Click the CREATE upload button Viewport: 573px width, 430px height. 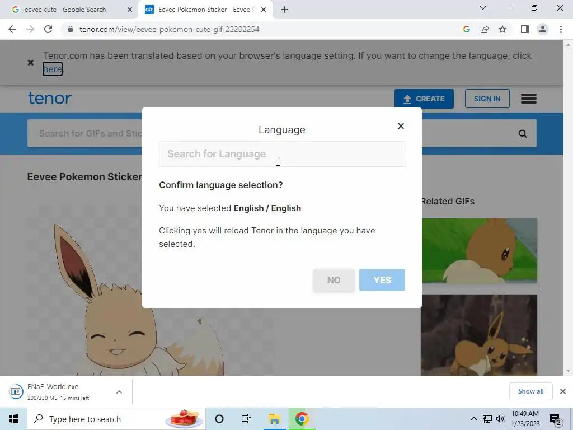424,99
